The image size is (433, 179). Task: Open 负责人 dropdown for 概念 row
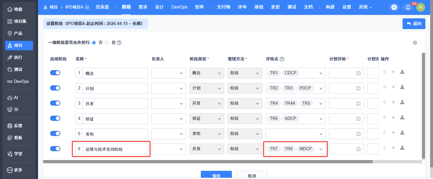coord(168,73)
